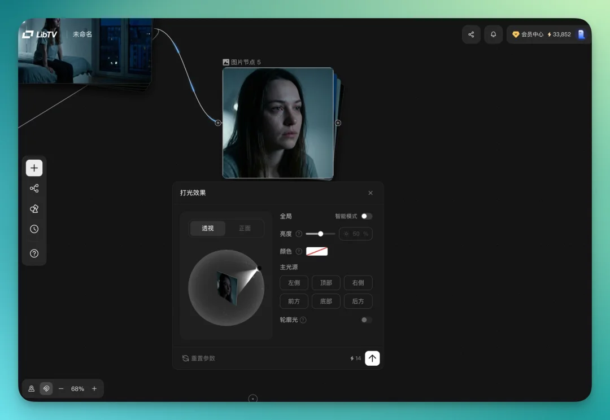The image size is (610, 420).
Task: Open the 颜色 color swatch picker
Action: 316,251
